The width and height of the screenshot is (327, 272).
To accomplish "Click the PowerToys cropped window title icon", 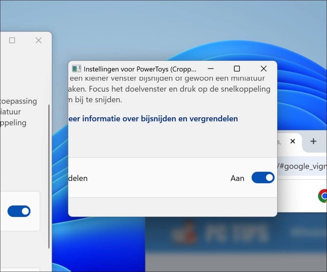I will click(x=76, y=69).
